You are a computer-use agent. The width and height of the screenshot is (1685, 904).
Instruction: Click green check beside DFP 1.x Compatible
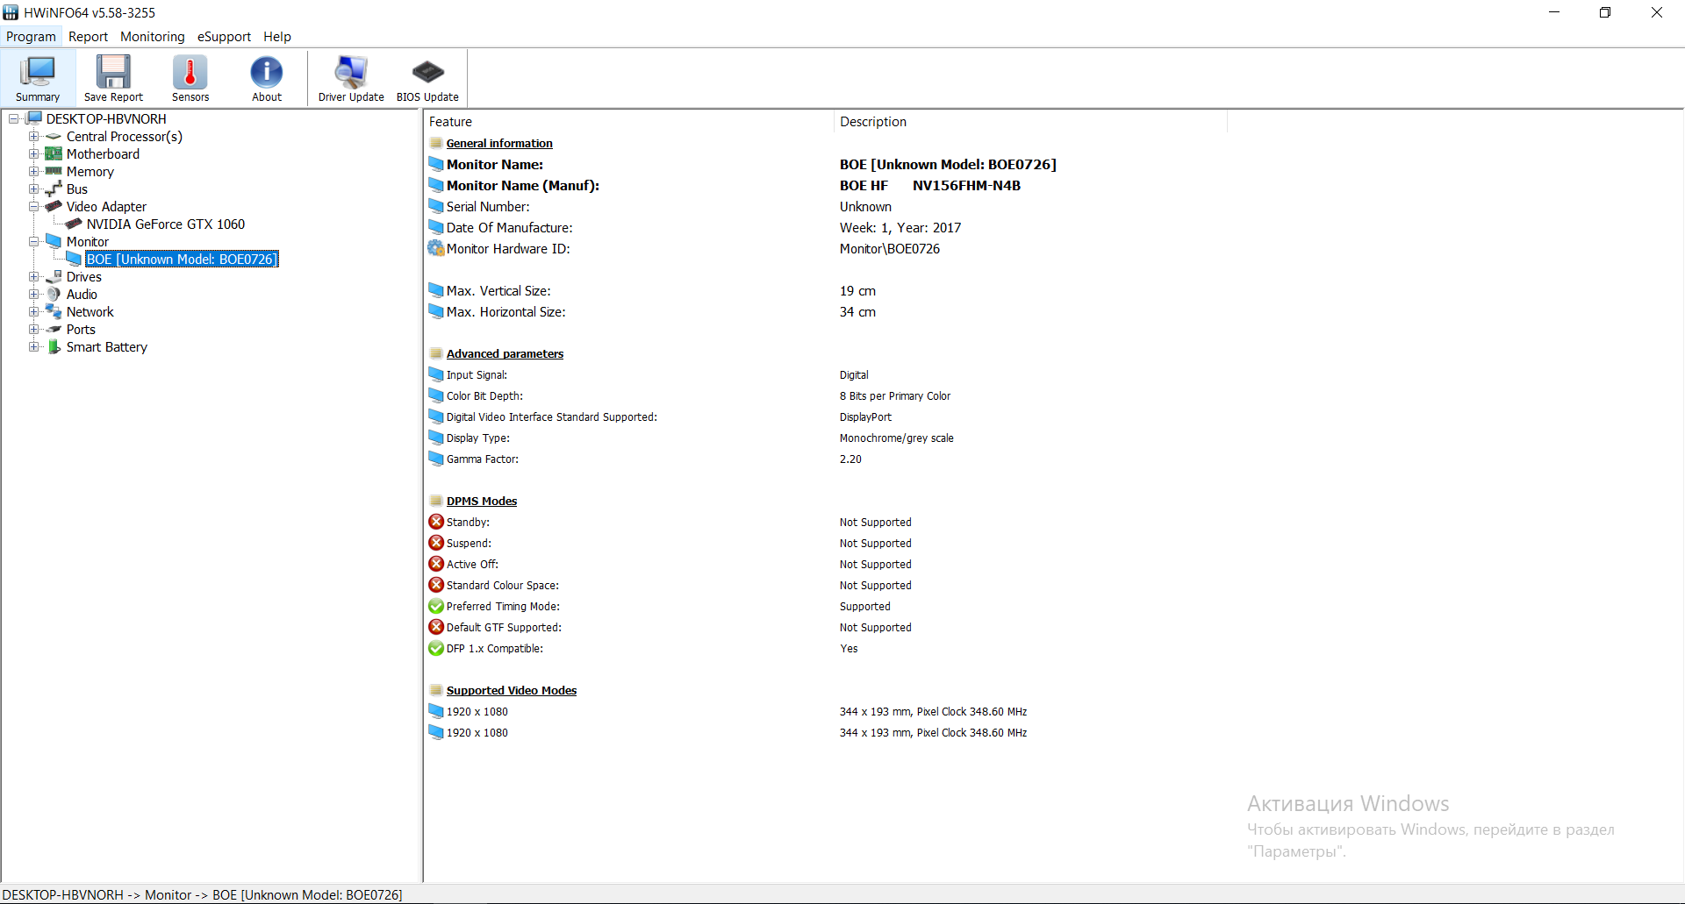coord(436,648)
